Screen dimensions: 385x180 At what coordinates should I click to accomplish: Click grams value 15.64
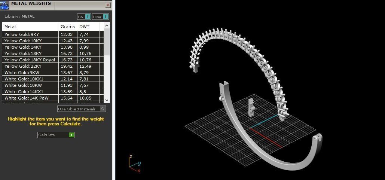[67, 98]
